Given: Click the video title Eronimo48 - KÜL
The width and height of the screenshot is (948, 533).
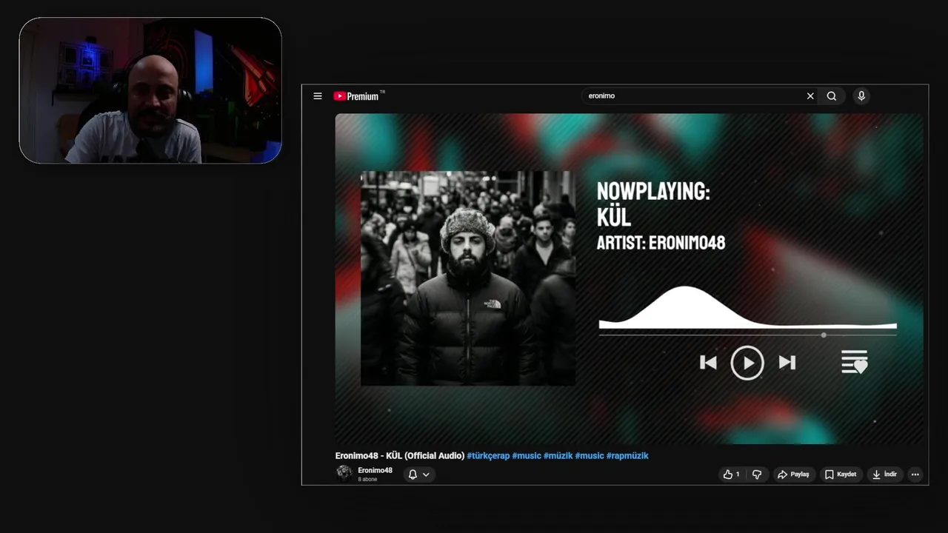Looking at the screenshot, I should pos(400,456).
